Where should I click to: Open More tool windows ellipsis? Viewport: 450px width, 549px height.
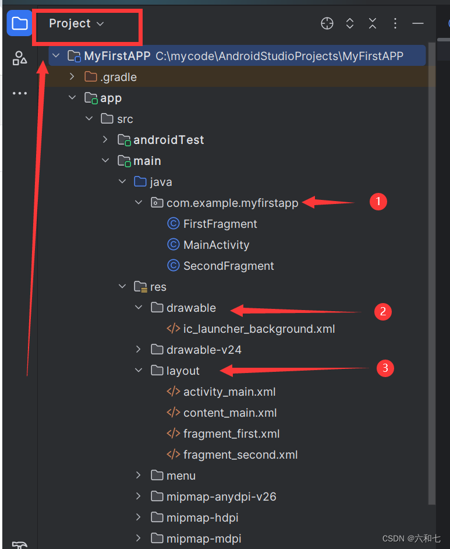pyautogui.click(x=20, y=93)
